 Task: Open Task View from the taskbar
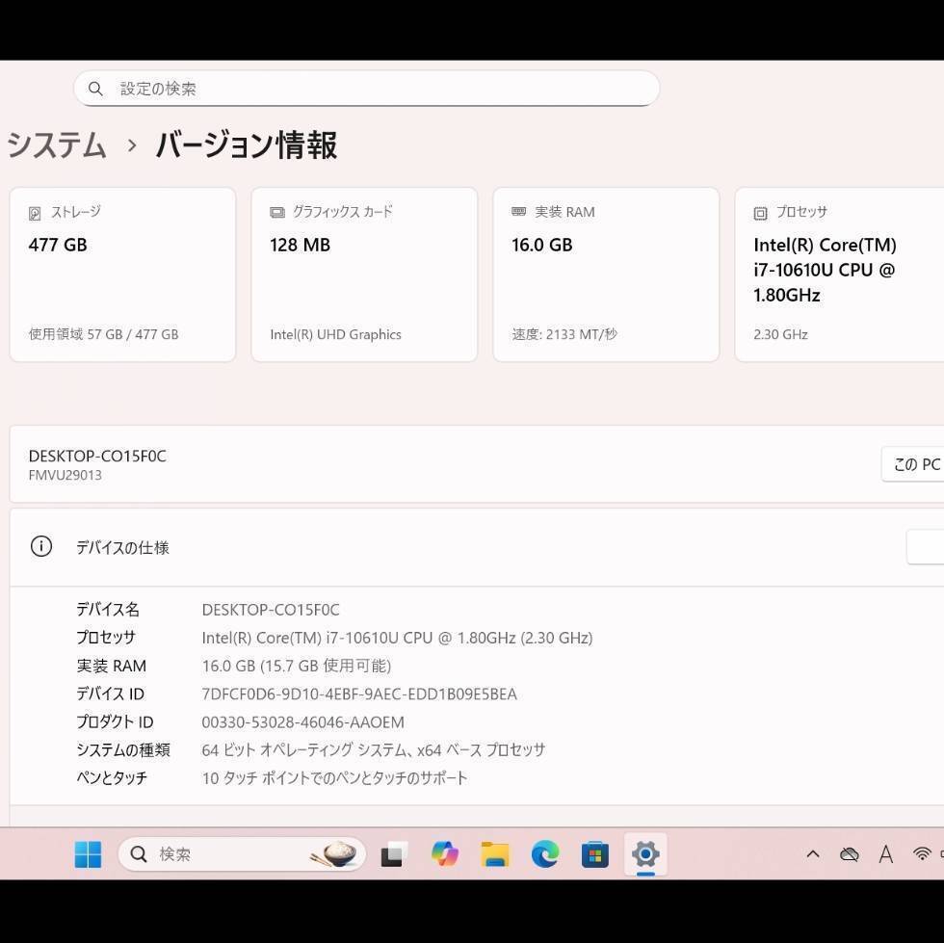point(392,853)
